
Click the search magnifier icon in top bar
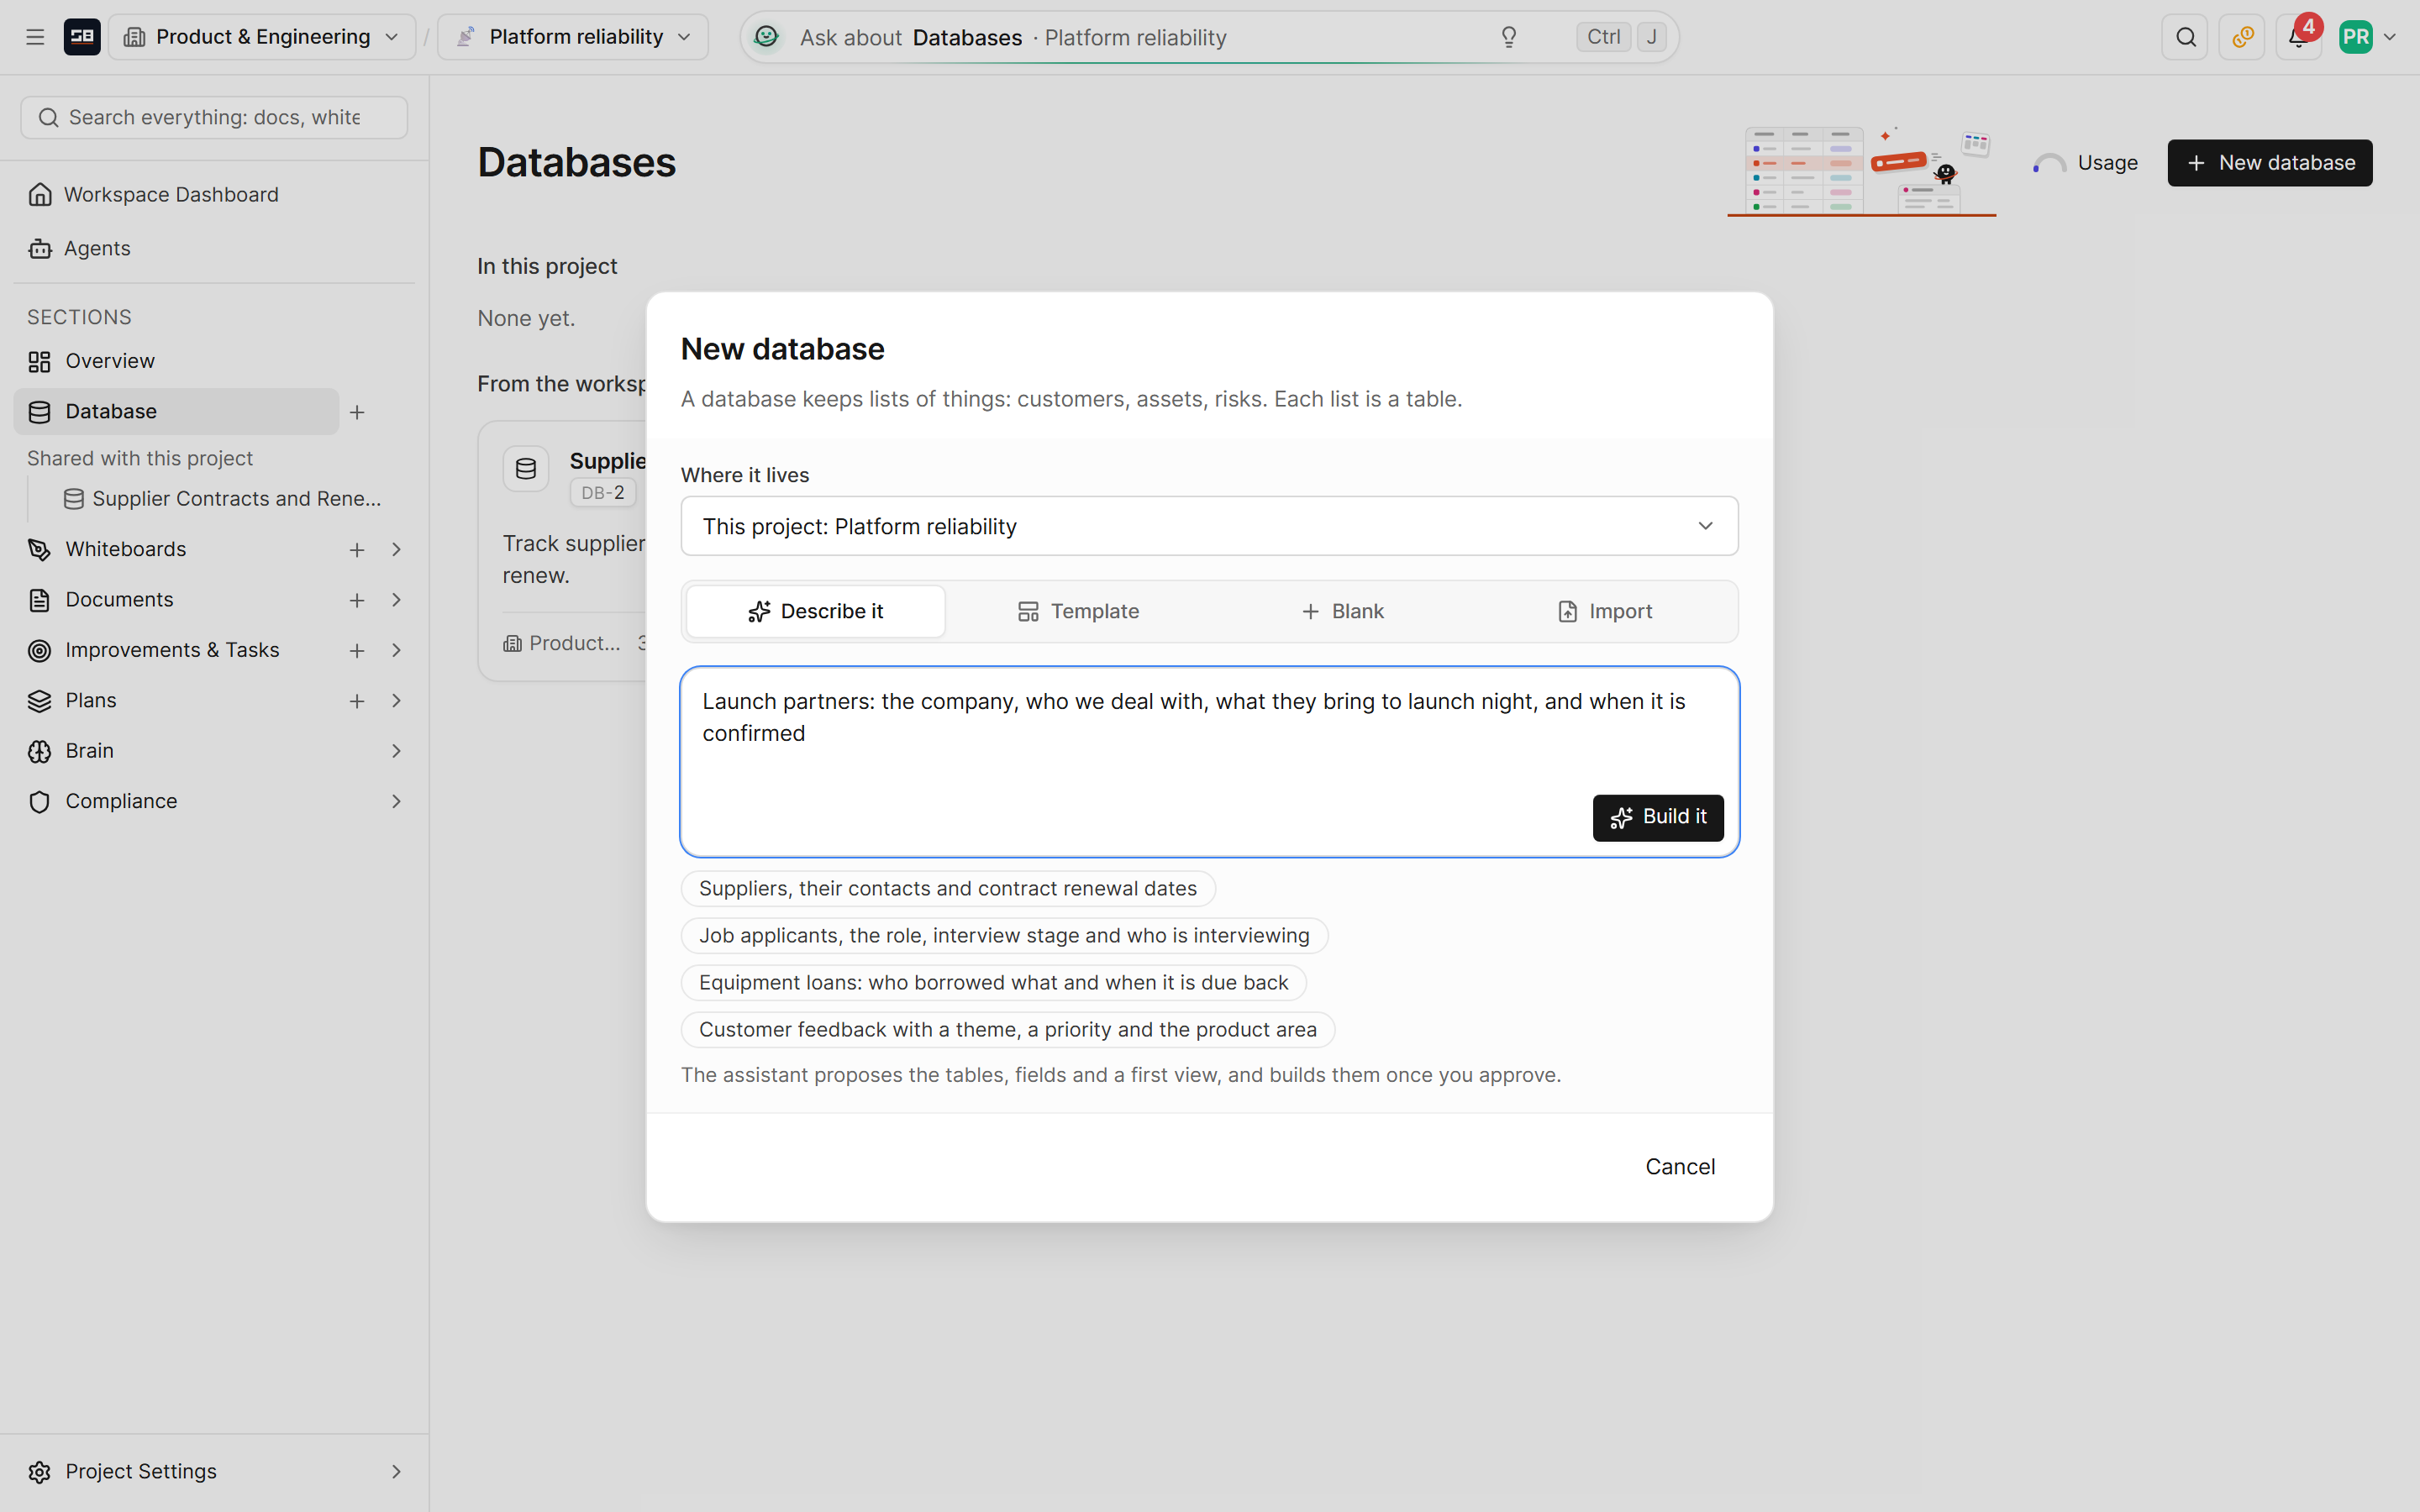tap(2185, 37)
